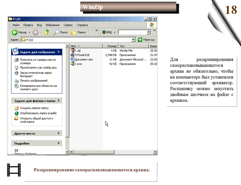Sort by the Имя column header
241x185 pixels.
(x=86, y=46)
